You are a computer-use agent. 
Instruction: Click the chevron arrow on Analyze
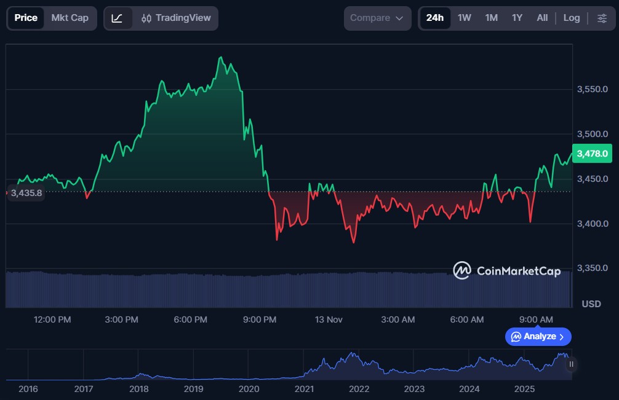(x=561, y=337)
